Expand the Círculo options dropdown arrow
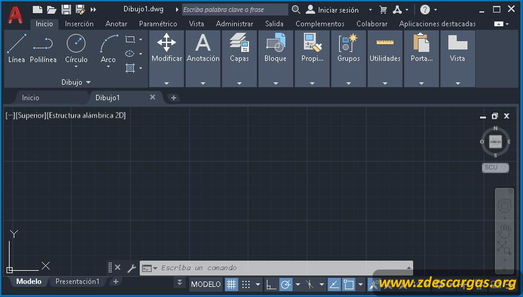The height and width of the screenshot is (297, 523). point(76,67)
